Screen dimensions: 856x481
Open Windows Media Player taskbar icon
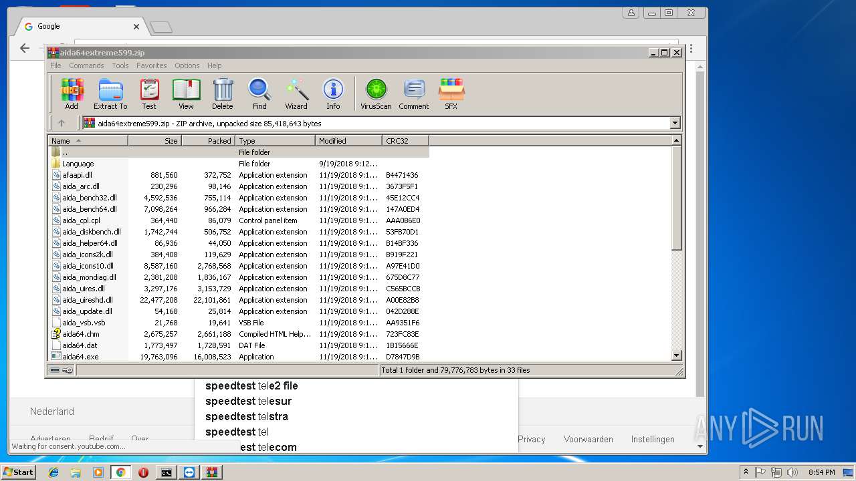click(98, 472)
